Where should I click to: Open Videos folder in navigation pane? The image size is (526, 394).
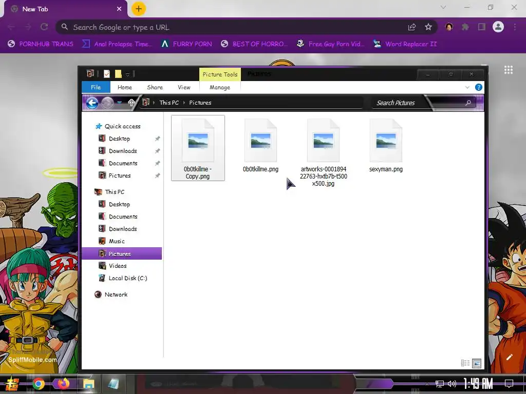tap(118, 266)
